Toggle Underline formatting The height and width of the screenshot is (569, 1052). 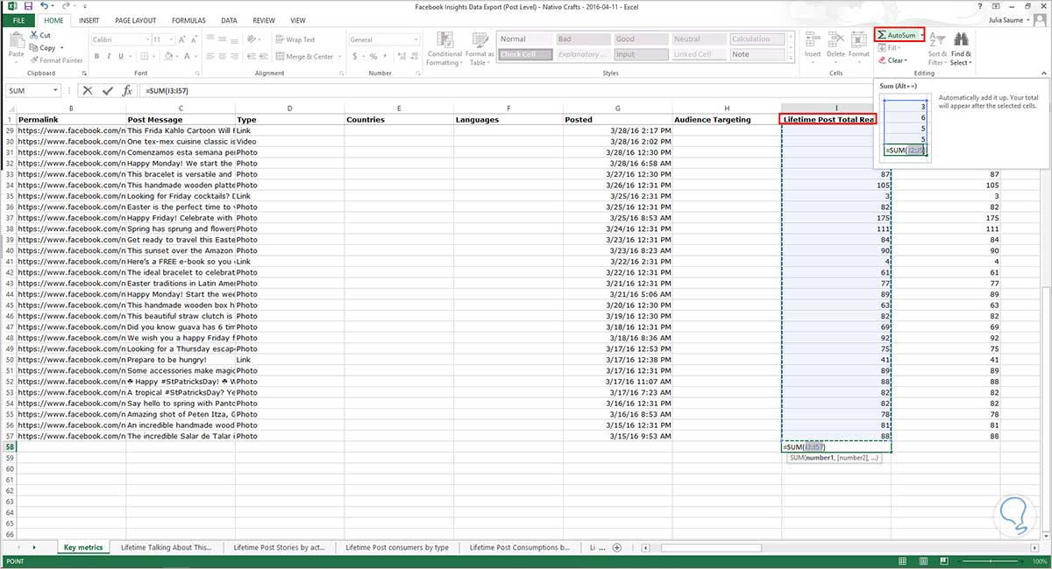click(121, 56)
